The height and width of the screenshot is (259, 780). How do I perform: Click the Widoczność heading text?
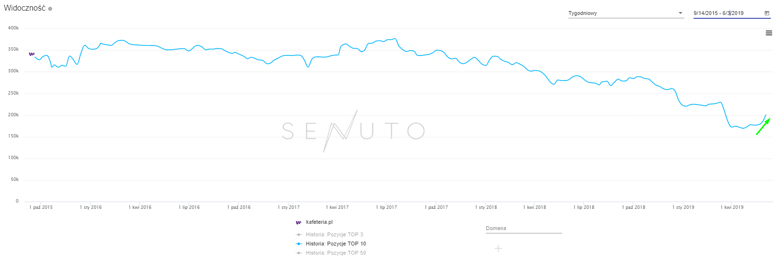coord(25,8)
